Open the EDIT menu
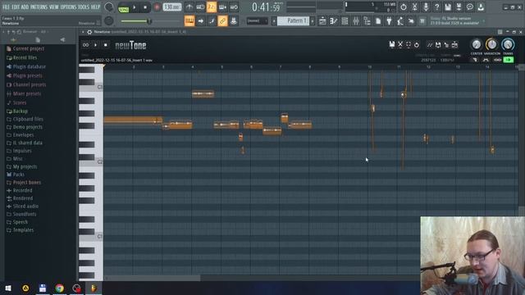Viewport: 525px width, 295px height. pos(16,7)
